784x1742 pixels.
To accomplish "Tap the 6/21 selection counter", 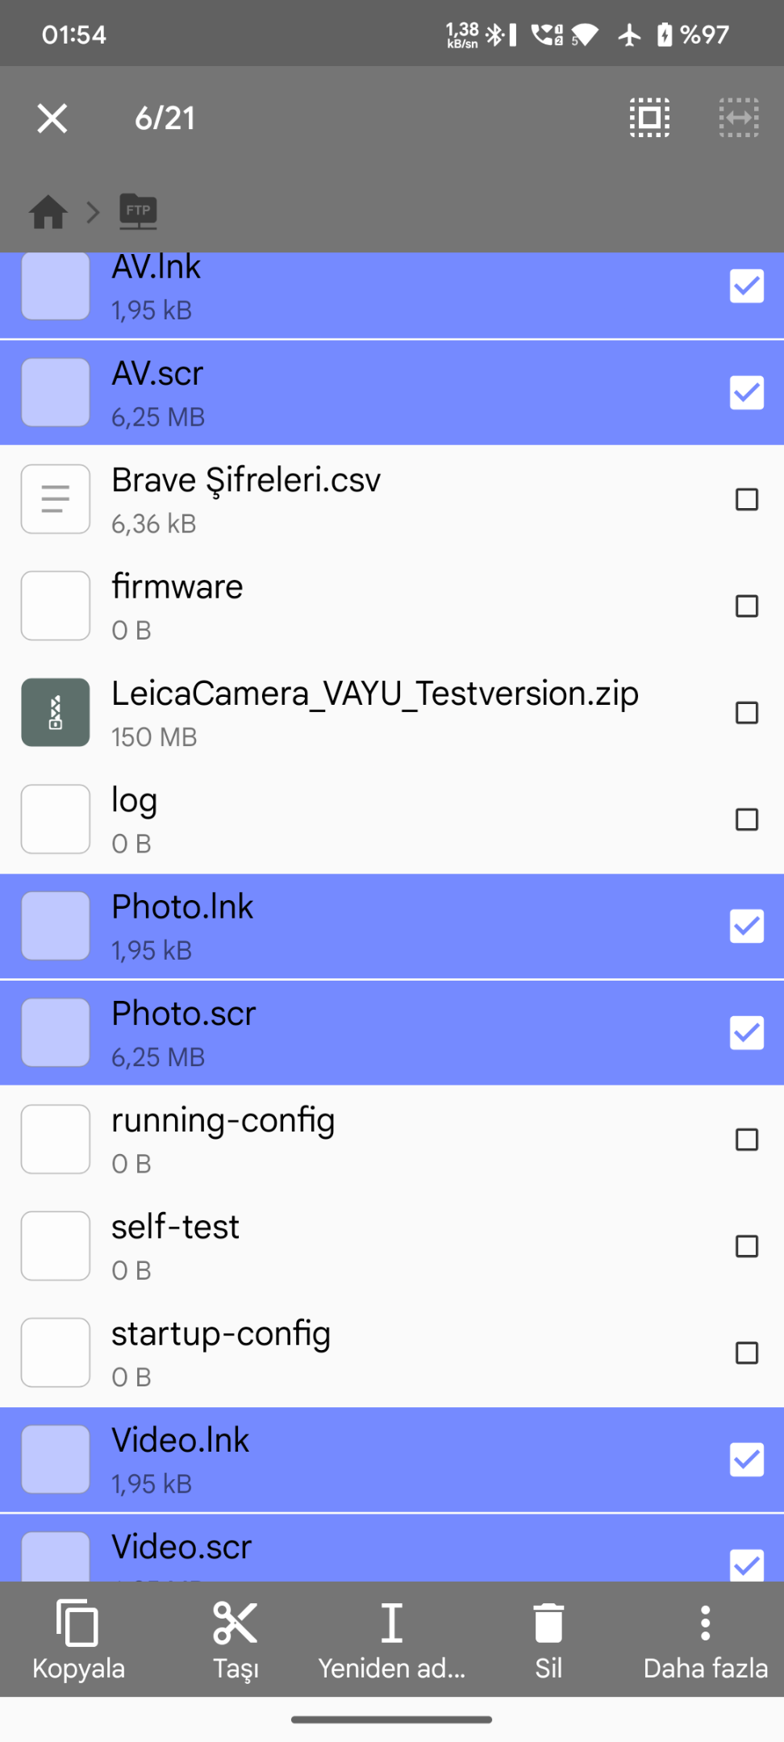I will (165, 119).
